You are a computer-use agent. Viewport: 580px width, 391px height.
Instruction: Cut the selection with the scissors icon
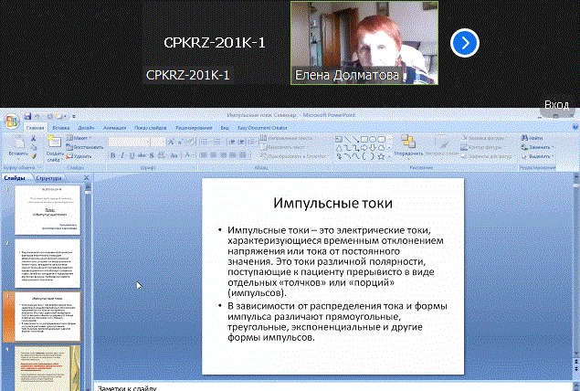tap(34, 138)
